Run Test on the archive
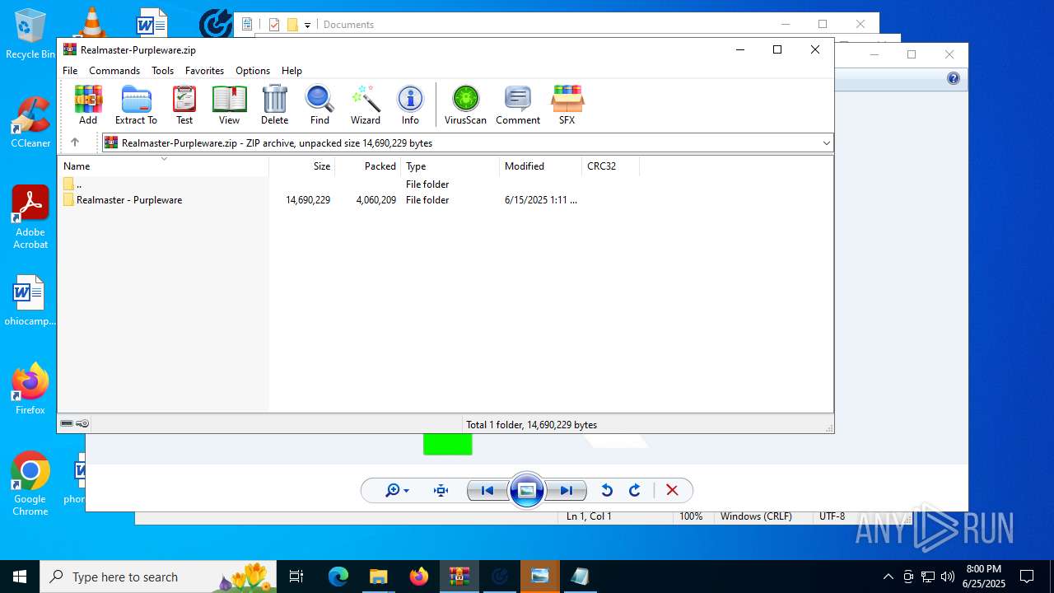 click(x=184, y=105)
